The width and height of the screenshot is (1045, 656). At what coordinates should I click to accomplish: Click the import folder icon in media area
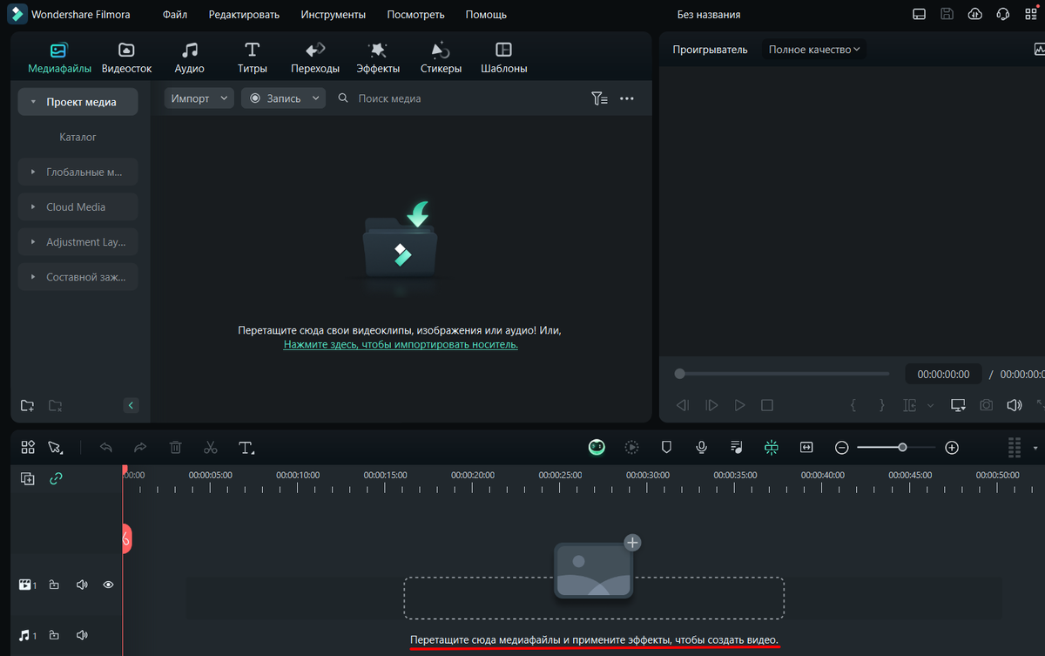pyautogui.click(x=401, y=240)
